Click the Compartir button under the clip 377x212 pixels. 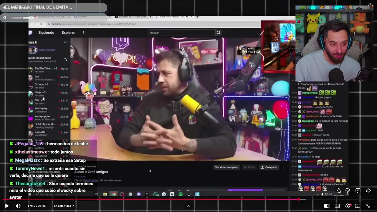pyautogui.click(x=269, y=167)
